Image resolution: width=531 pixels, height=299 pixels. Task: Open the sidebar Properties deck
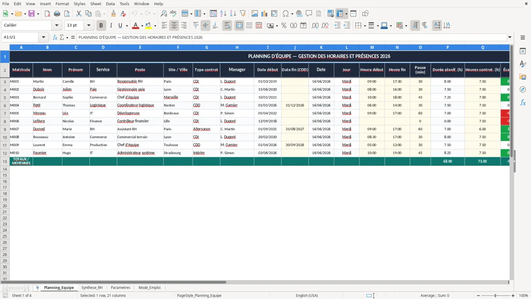tap(523, 51)
